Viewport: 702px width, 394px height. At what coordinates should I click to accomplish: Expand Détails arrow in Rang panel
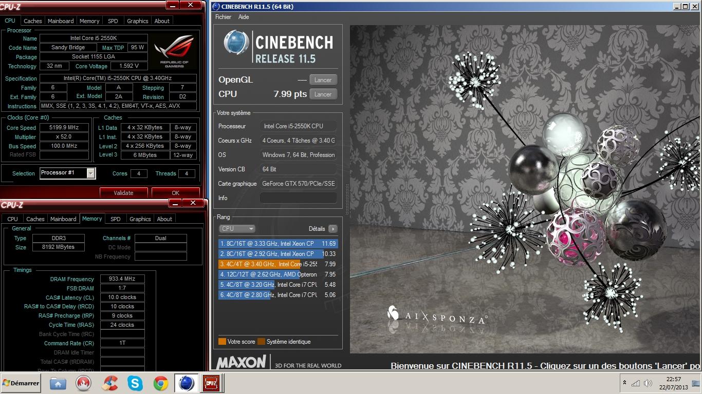(333, 229)
